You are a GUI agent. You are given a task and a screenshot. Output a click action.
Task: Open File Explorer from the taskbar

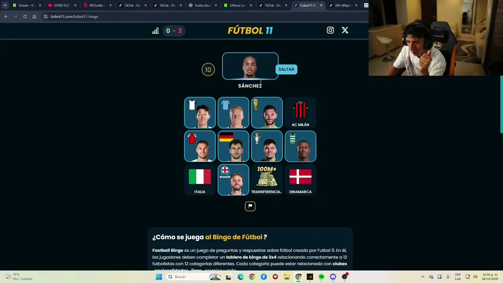287,277
